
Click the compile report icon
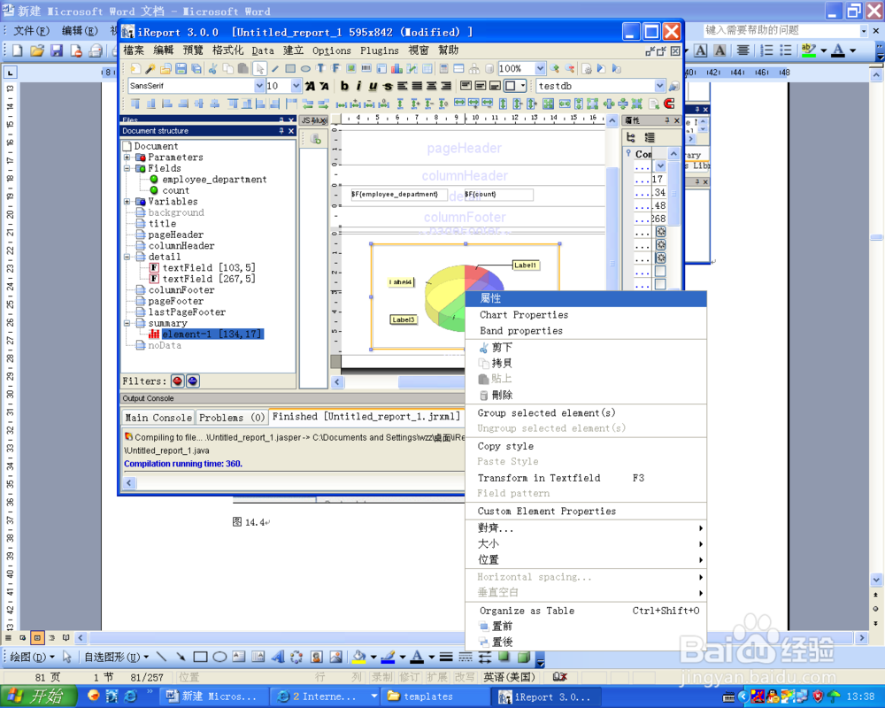click(587, 69)
